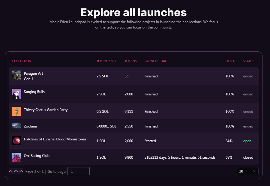This screenshot has height=186, width=270.
Task: Sort by the TOKENS column header
Action: 130,61
